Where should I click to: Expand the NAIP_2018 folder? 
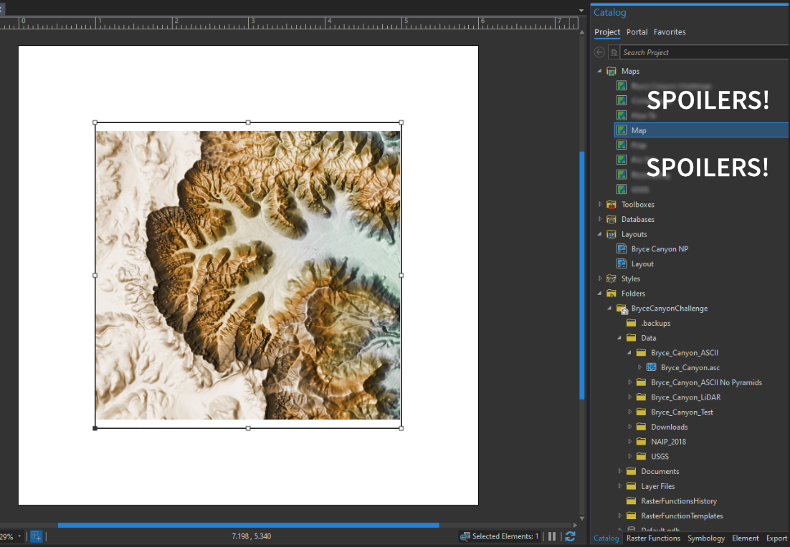[629, 442]
